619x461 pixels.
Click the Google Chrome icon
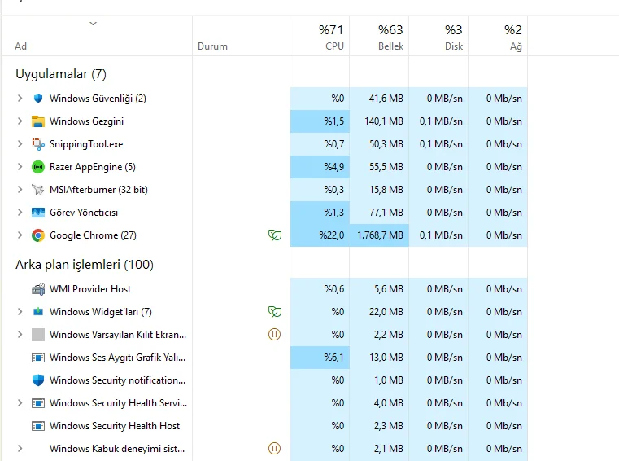(38, 235)
